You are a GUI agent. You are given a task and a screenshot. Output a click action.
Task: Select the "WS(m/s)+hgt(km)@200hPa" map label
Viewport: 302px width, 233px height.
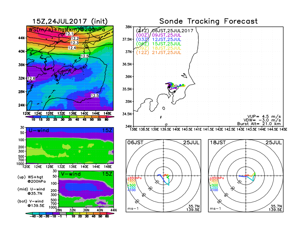[67, 30]
